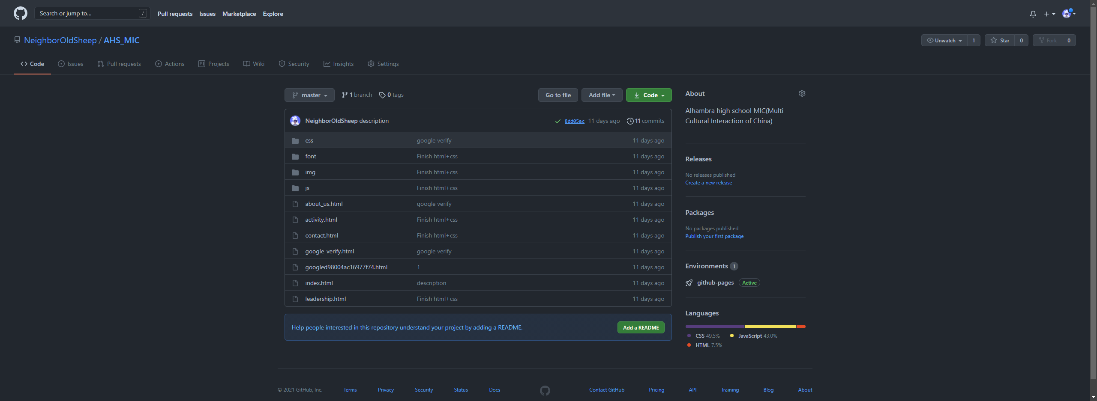Open the contact.html file

(x=321, y=236)
